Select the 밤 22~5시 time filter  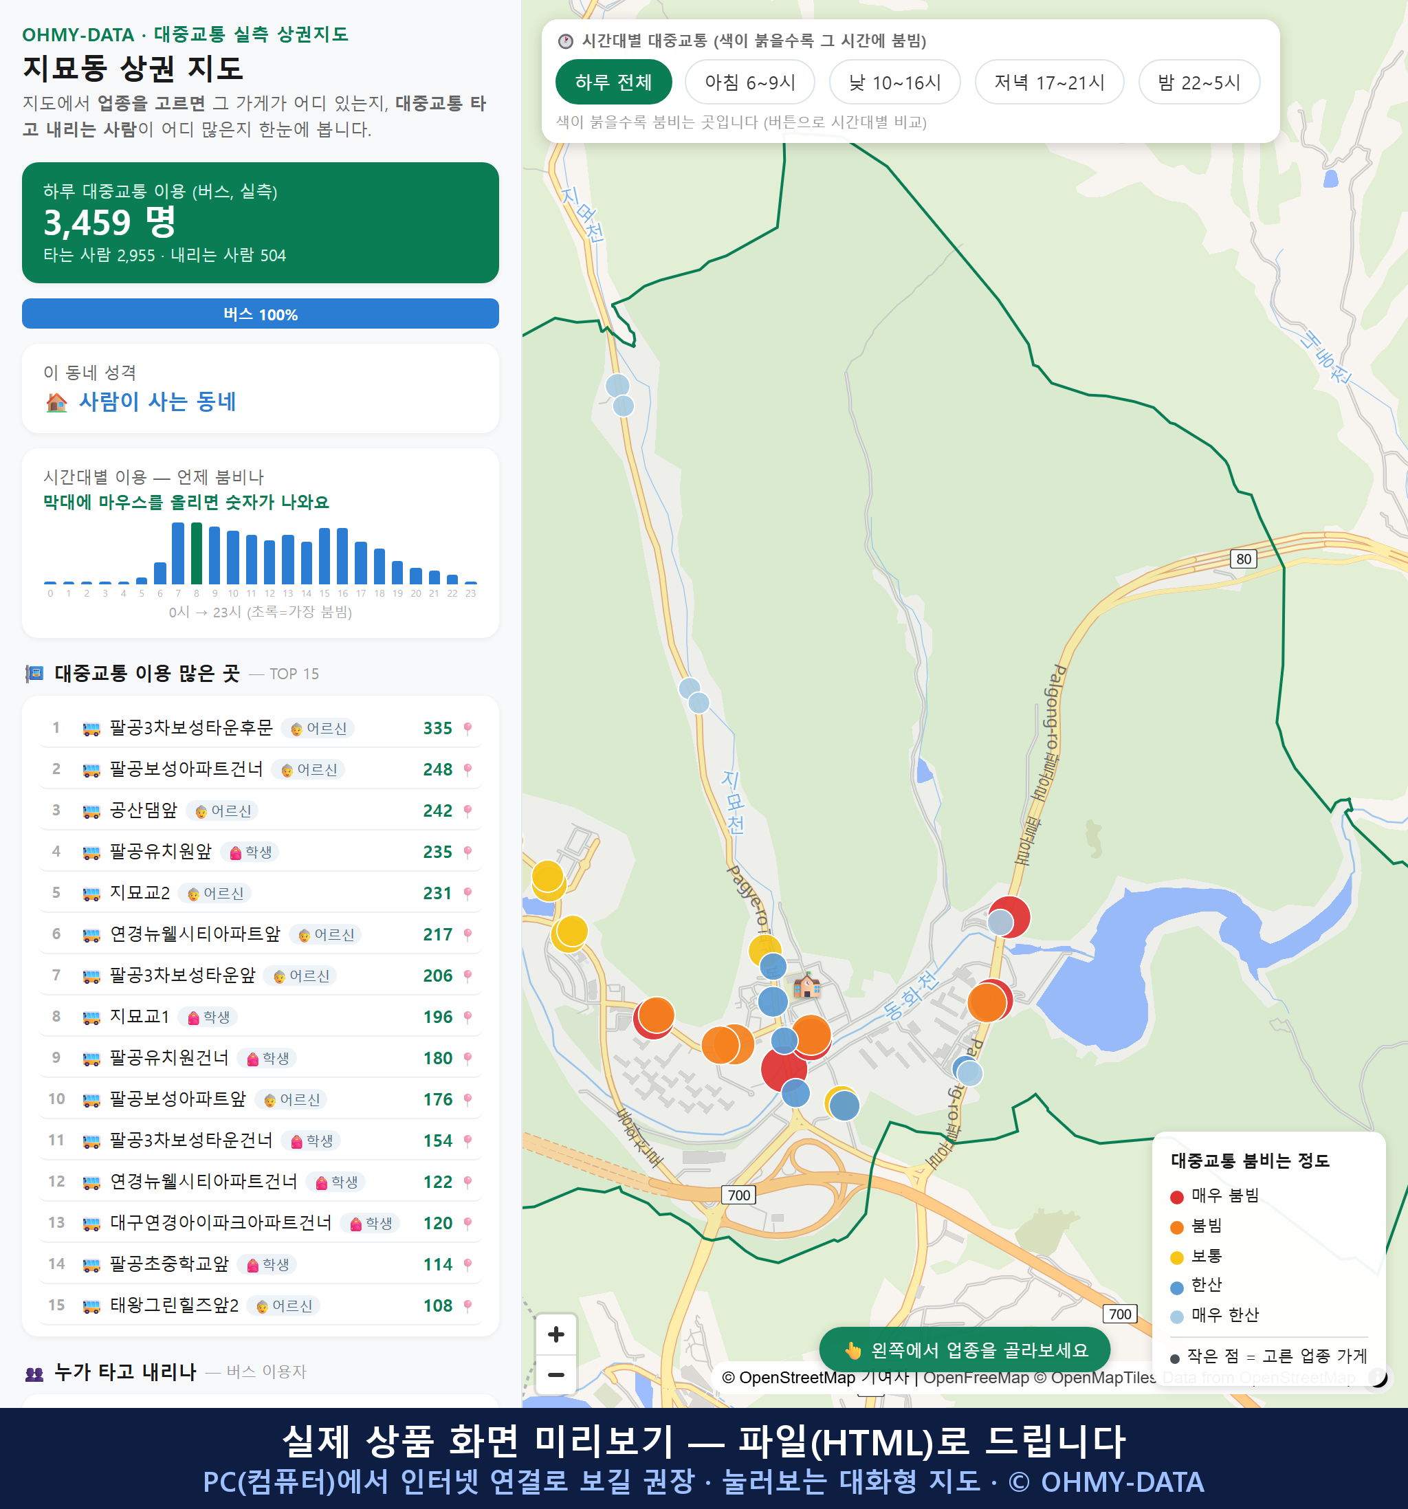pyautogui.click(x=1199, y=82)
